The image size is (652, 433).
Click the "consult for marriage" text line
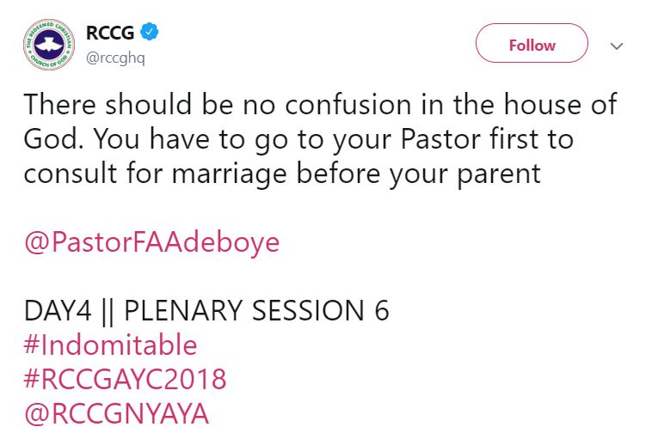click(x=281, y=173)
